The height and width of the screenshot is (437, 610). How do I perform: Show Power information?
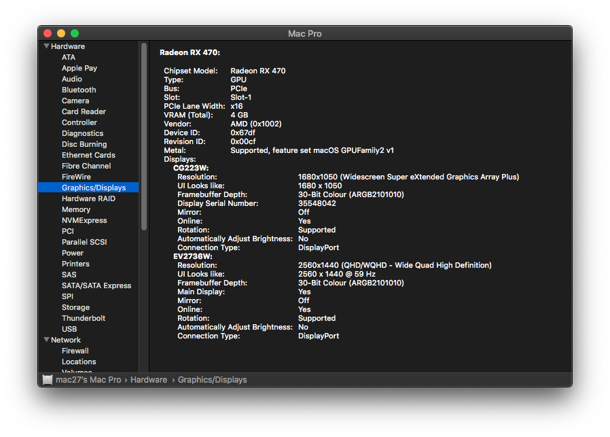(73, 254)
